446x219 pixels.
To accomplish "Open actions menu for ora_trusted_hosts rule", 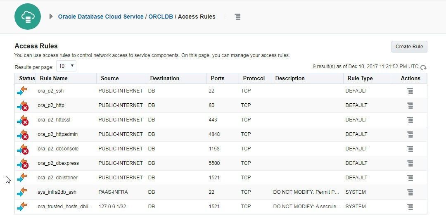I will 410,207.
